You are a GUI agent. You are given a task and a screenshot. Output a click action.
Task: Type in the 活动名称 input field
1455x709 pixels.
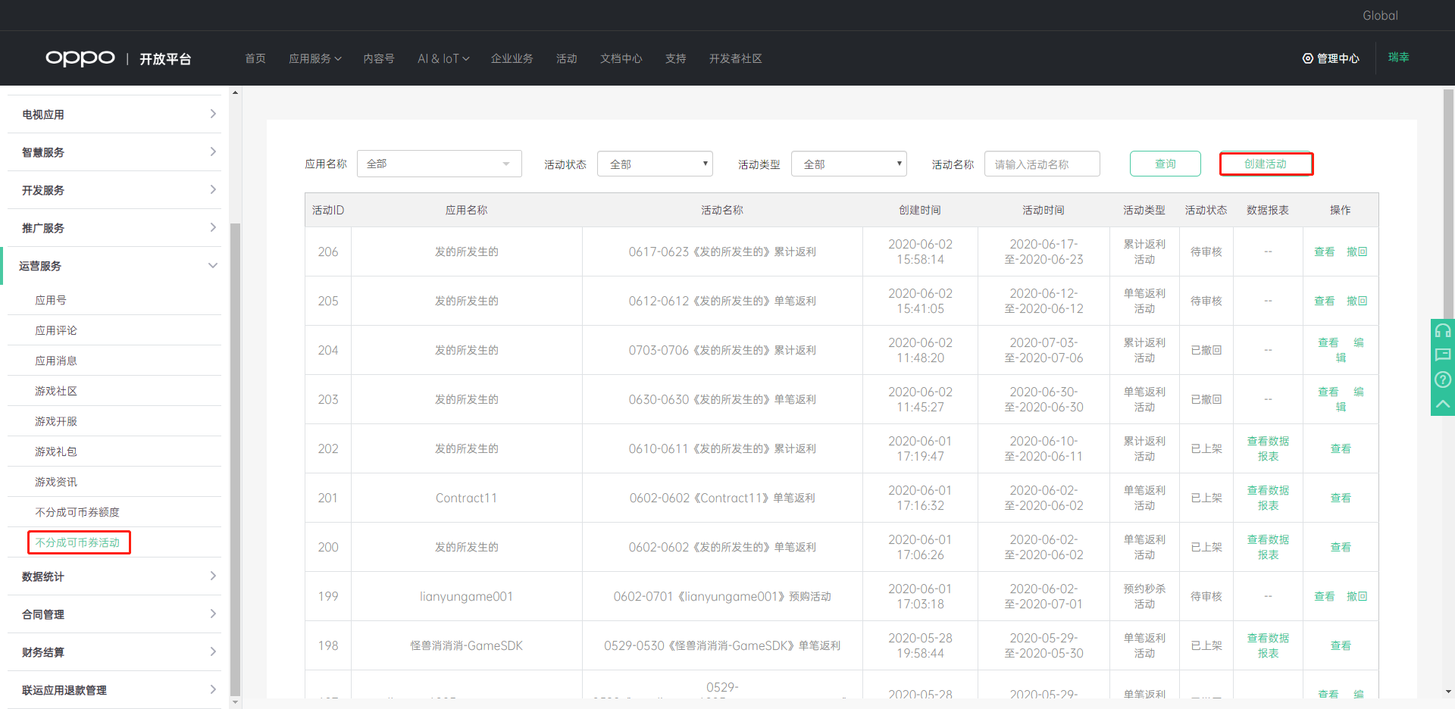[1042, 164]
